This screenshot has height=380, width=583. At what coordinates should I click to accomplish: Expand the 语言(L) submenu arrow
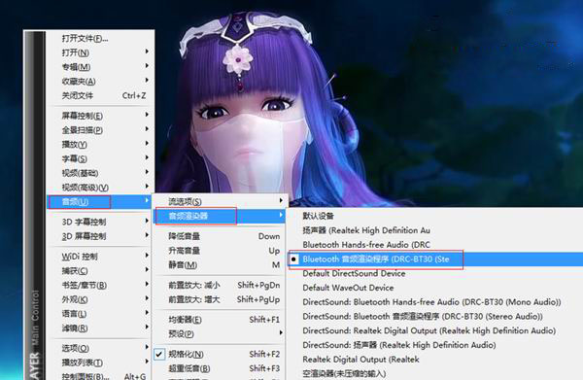click(x=147, y=313)
